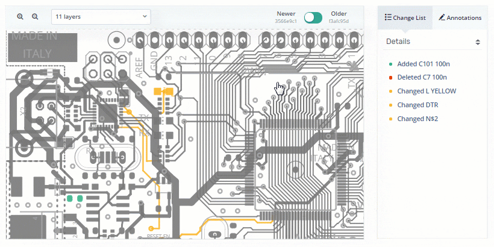This screenshot has height=247, width=494.
Task: Toggle the Newer/Older revision switch
Action: [313, 17]
